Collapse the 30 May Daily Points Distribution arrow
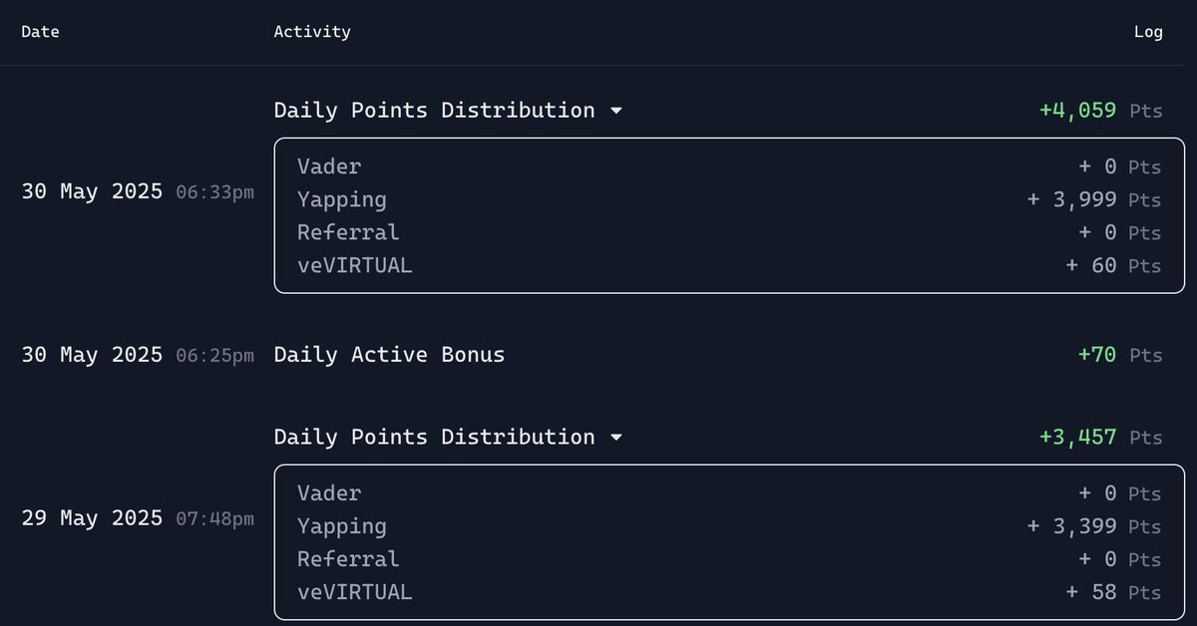The height and width of the screenshot is (626, 1197). (616, 111)
